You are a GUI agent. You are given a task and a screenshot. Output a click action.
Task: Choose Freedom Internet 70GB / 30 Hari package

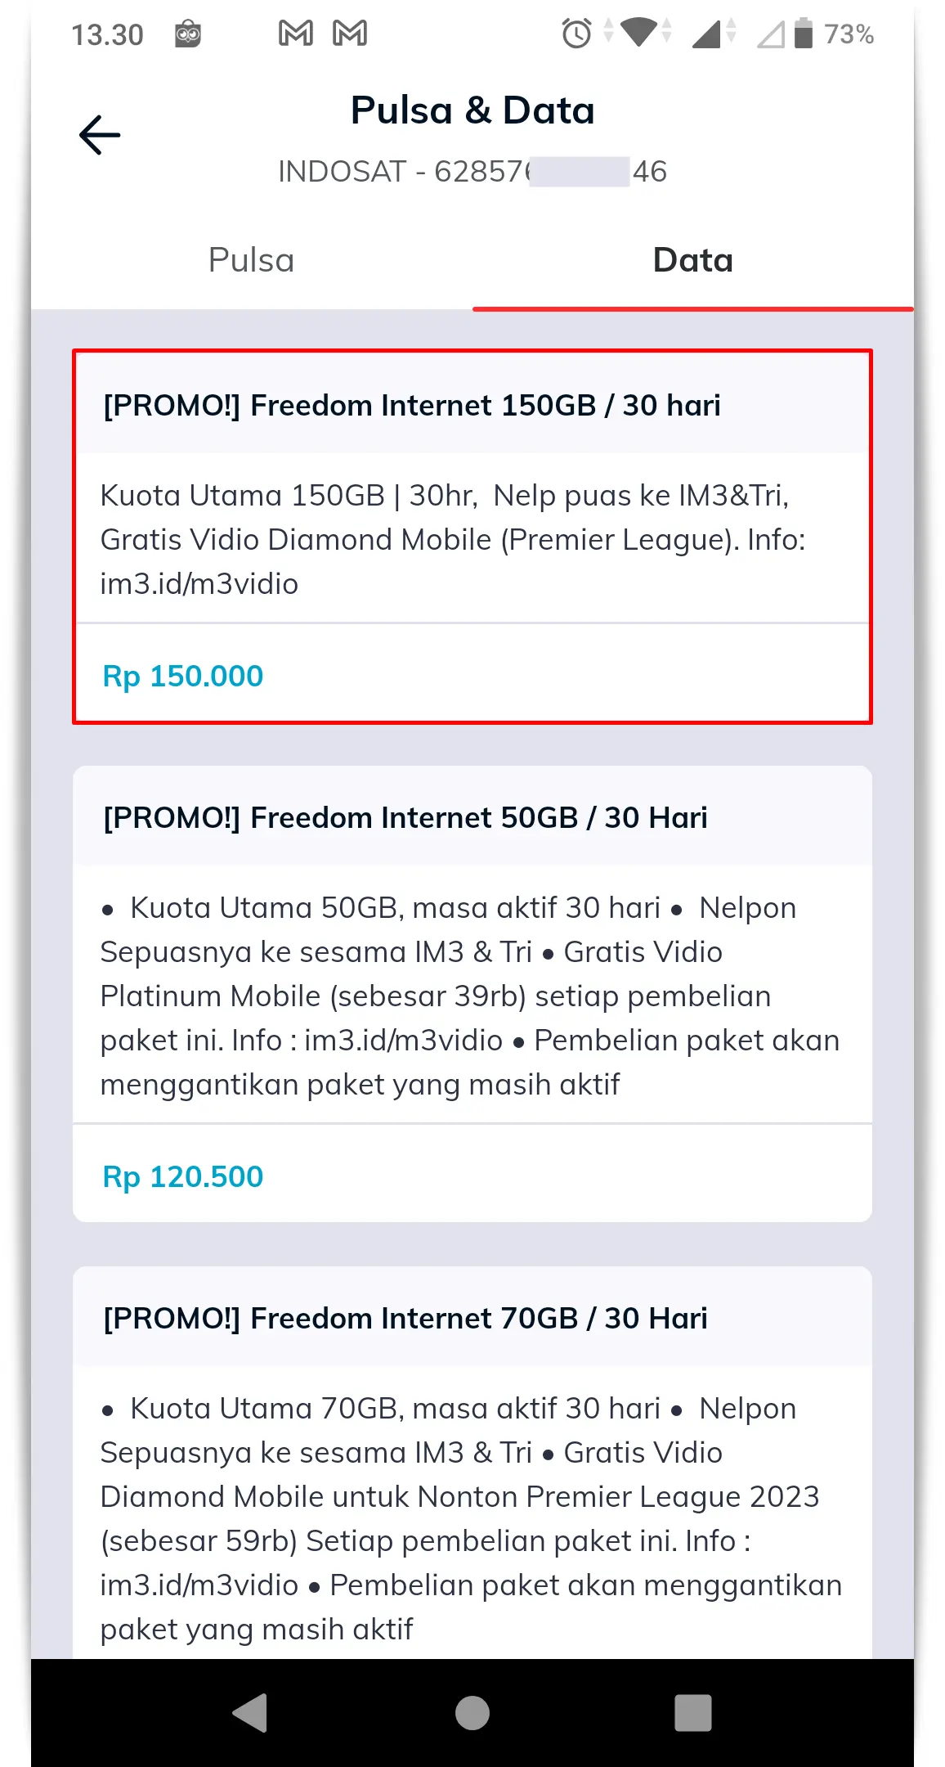click(x=405, y=1319)
